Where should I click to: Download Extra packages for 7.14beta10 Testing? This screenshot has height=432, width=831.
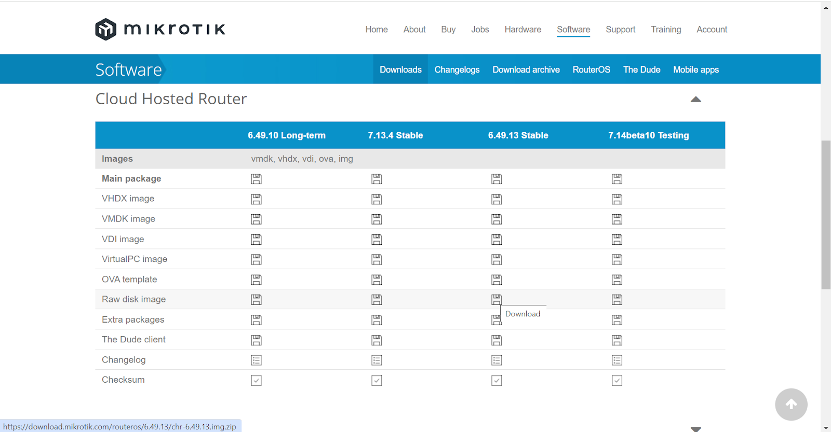tap(617, 320)
